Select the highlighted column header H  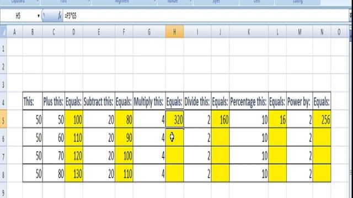[174, 32]
